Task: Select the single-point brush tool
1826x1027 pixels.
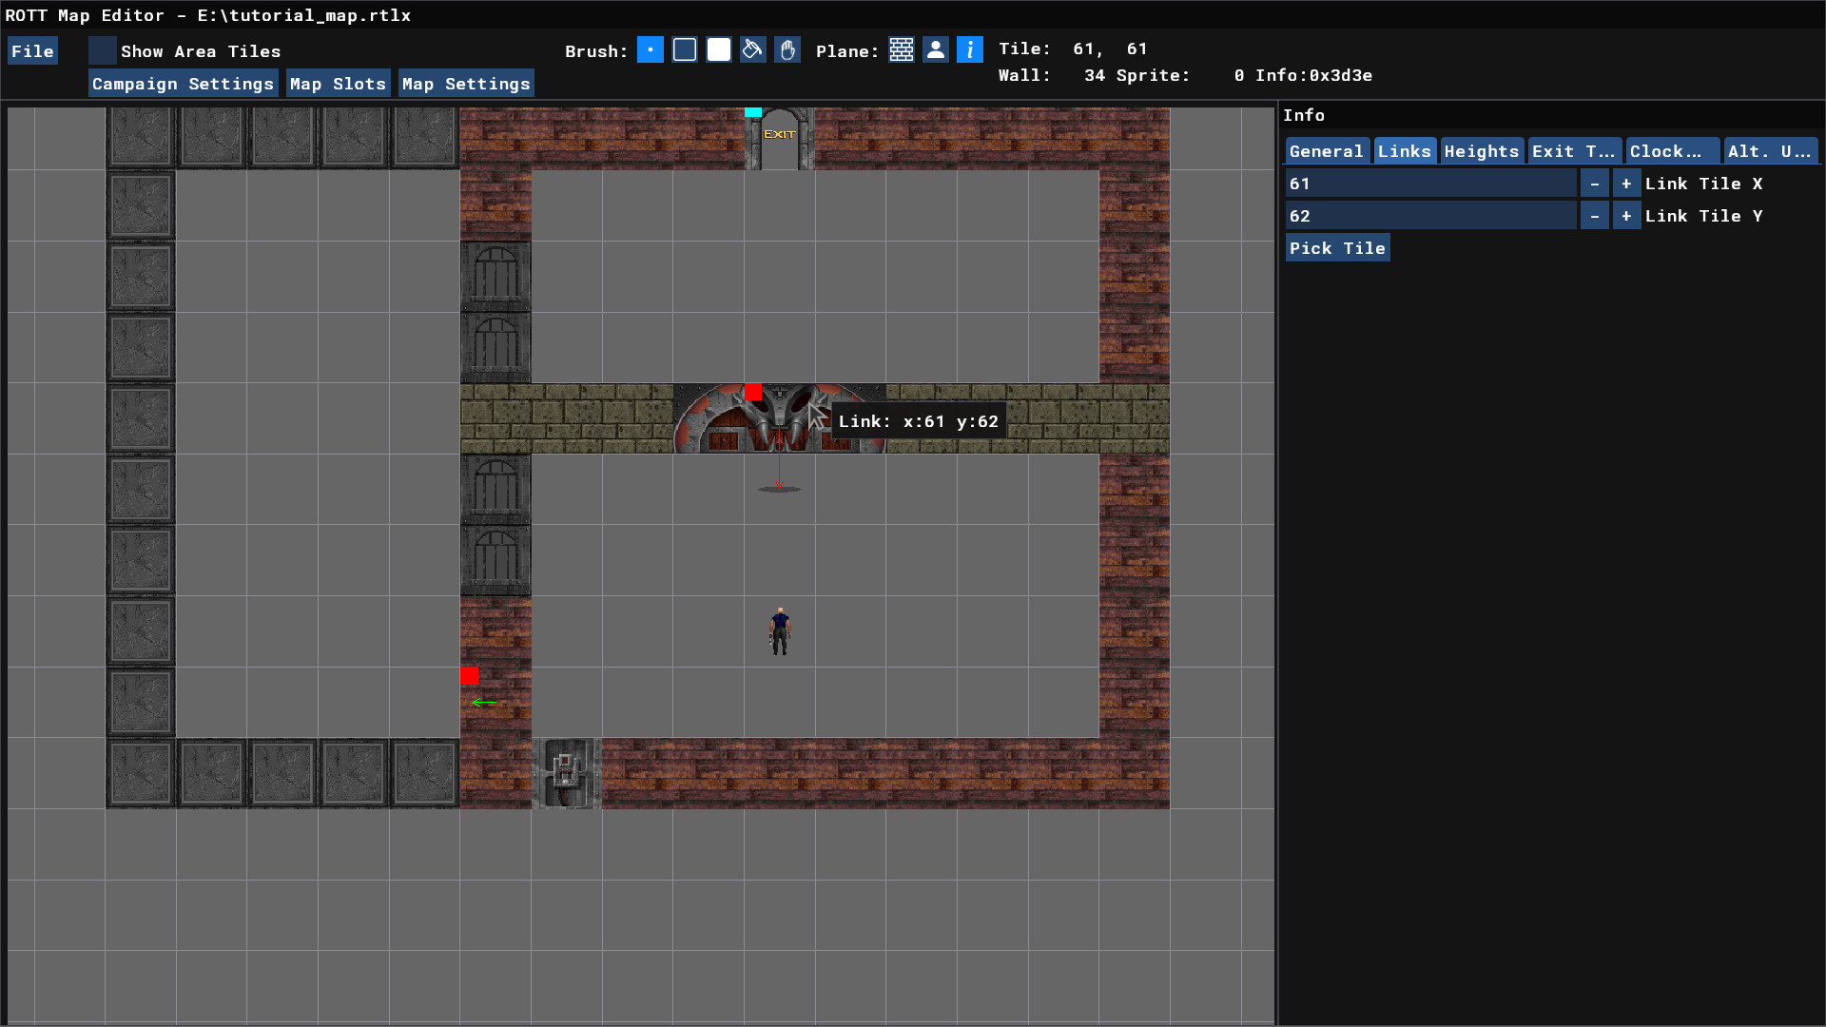Action: (x=651, y=50)
